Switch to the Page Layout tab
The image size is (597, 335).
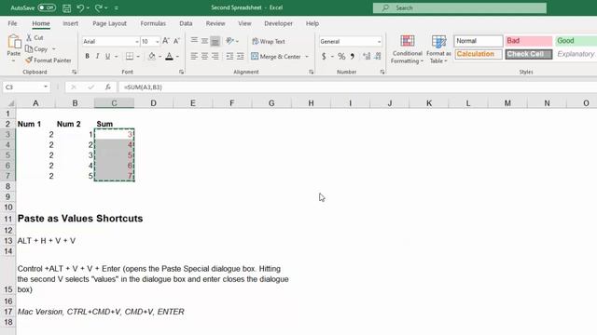(x=110, y=23)
